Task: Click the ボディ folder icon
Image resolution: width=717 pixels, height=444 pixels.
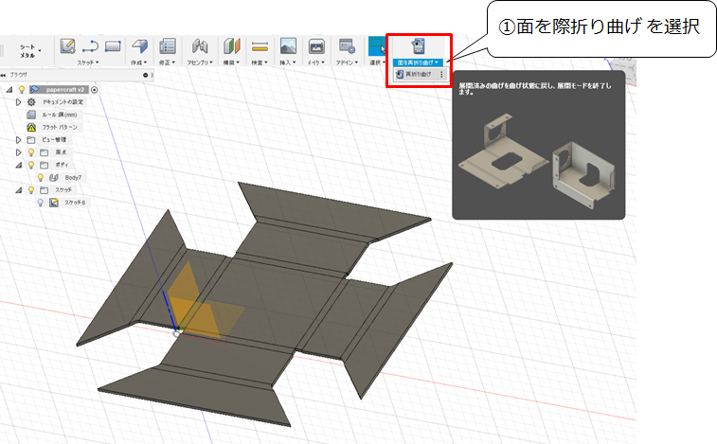Action: point(44,165)
